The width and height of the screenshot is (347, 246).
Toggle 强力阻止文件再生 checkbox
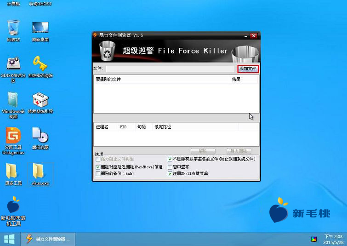coord(98,159)
